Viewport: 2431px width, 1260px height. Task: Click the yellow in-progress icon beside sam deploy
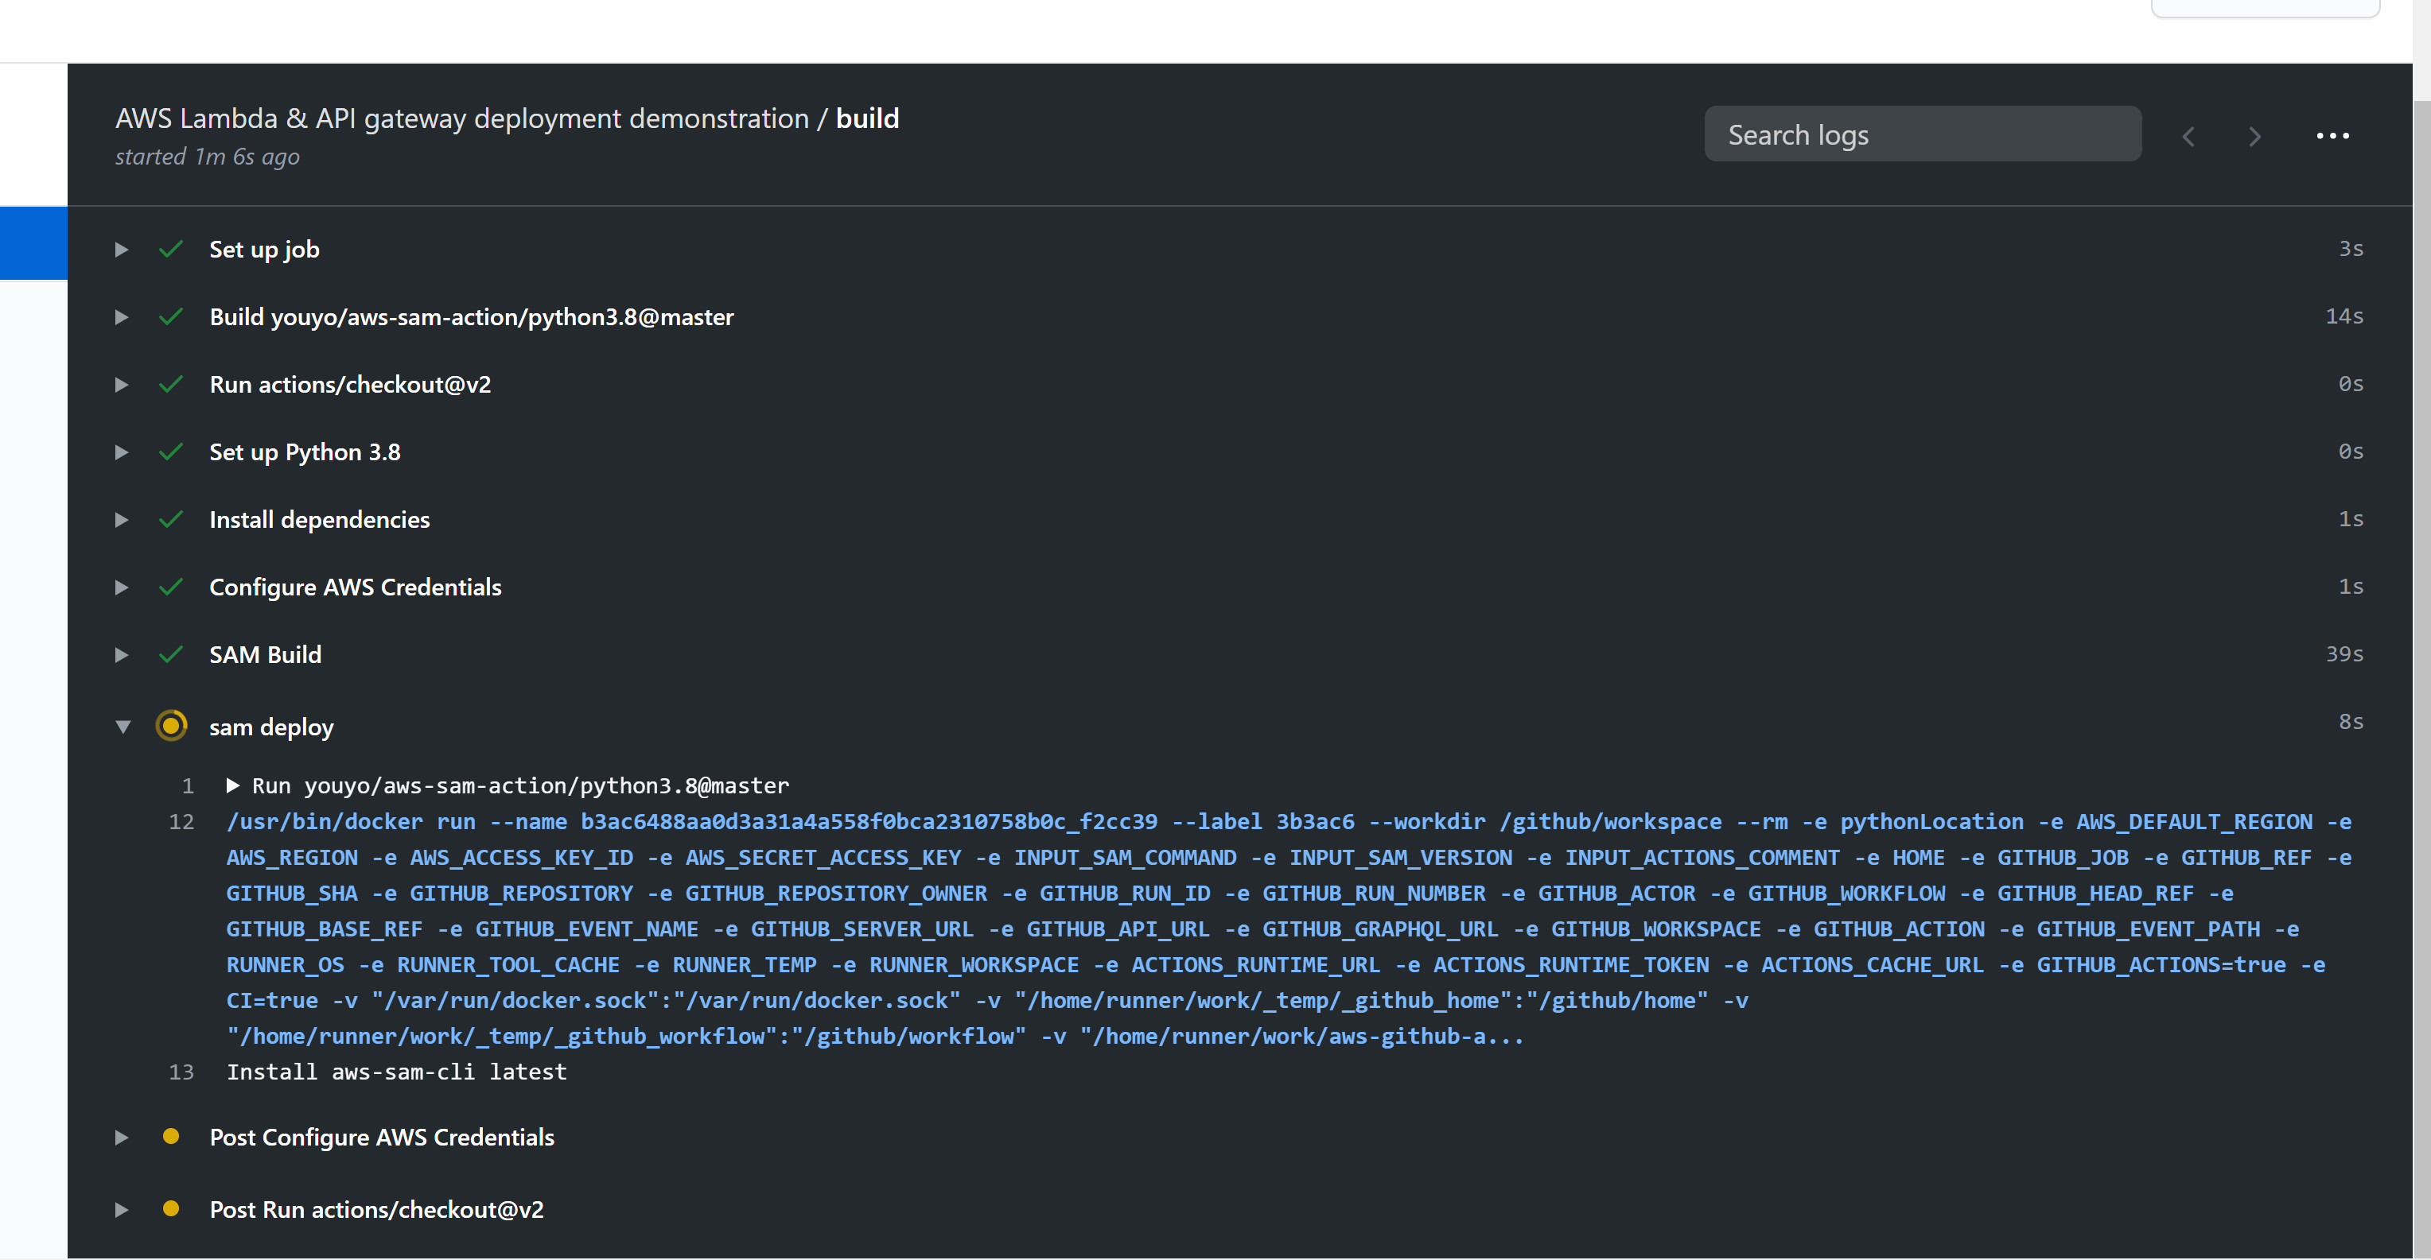click(x=171, y=725)
